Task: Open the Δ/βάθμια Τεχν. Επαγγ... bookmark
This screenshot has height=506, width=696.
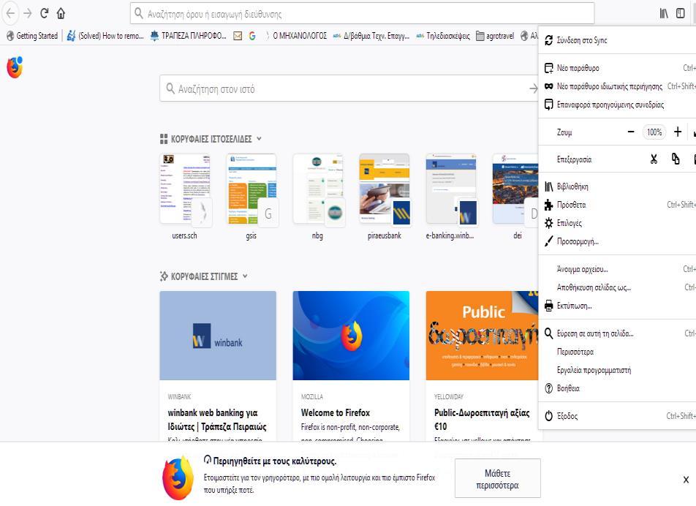Action: pyautogui.click(x=371, y=36)
